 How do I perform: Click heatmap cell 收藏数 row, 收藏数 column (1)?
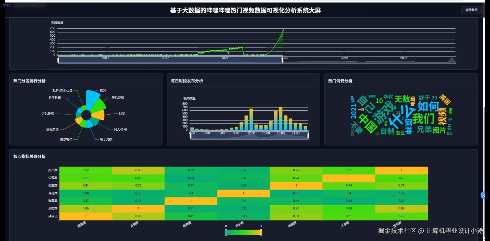(x=296, y=185)
